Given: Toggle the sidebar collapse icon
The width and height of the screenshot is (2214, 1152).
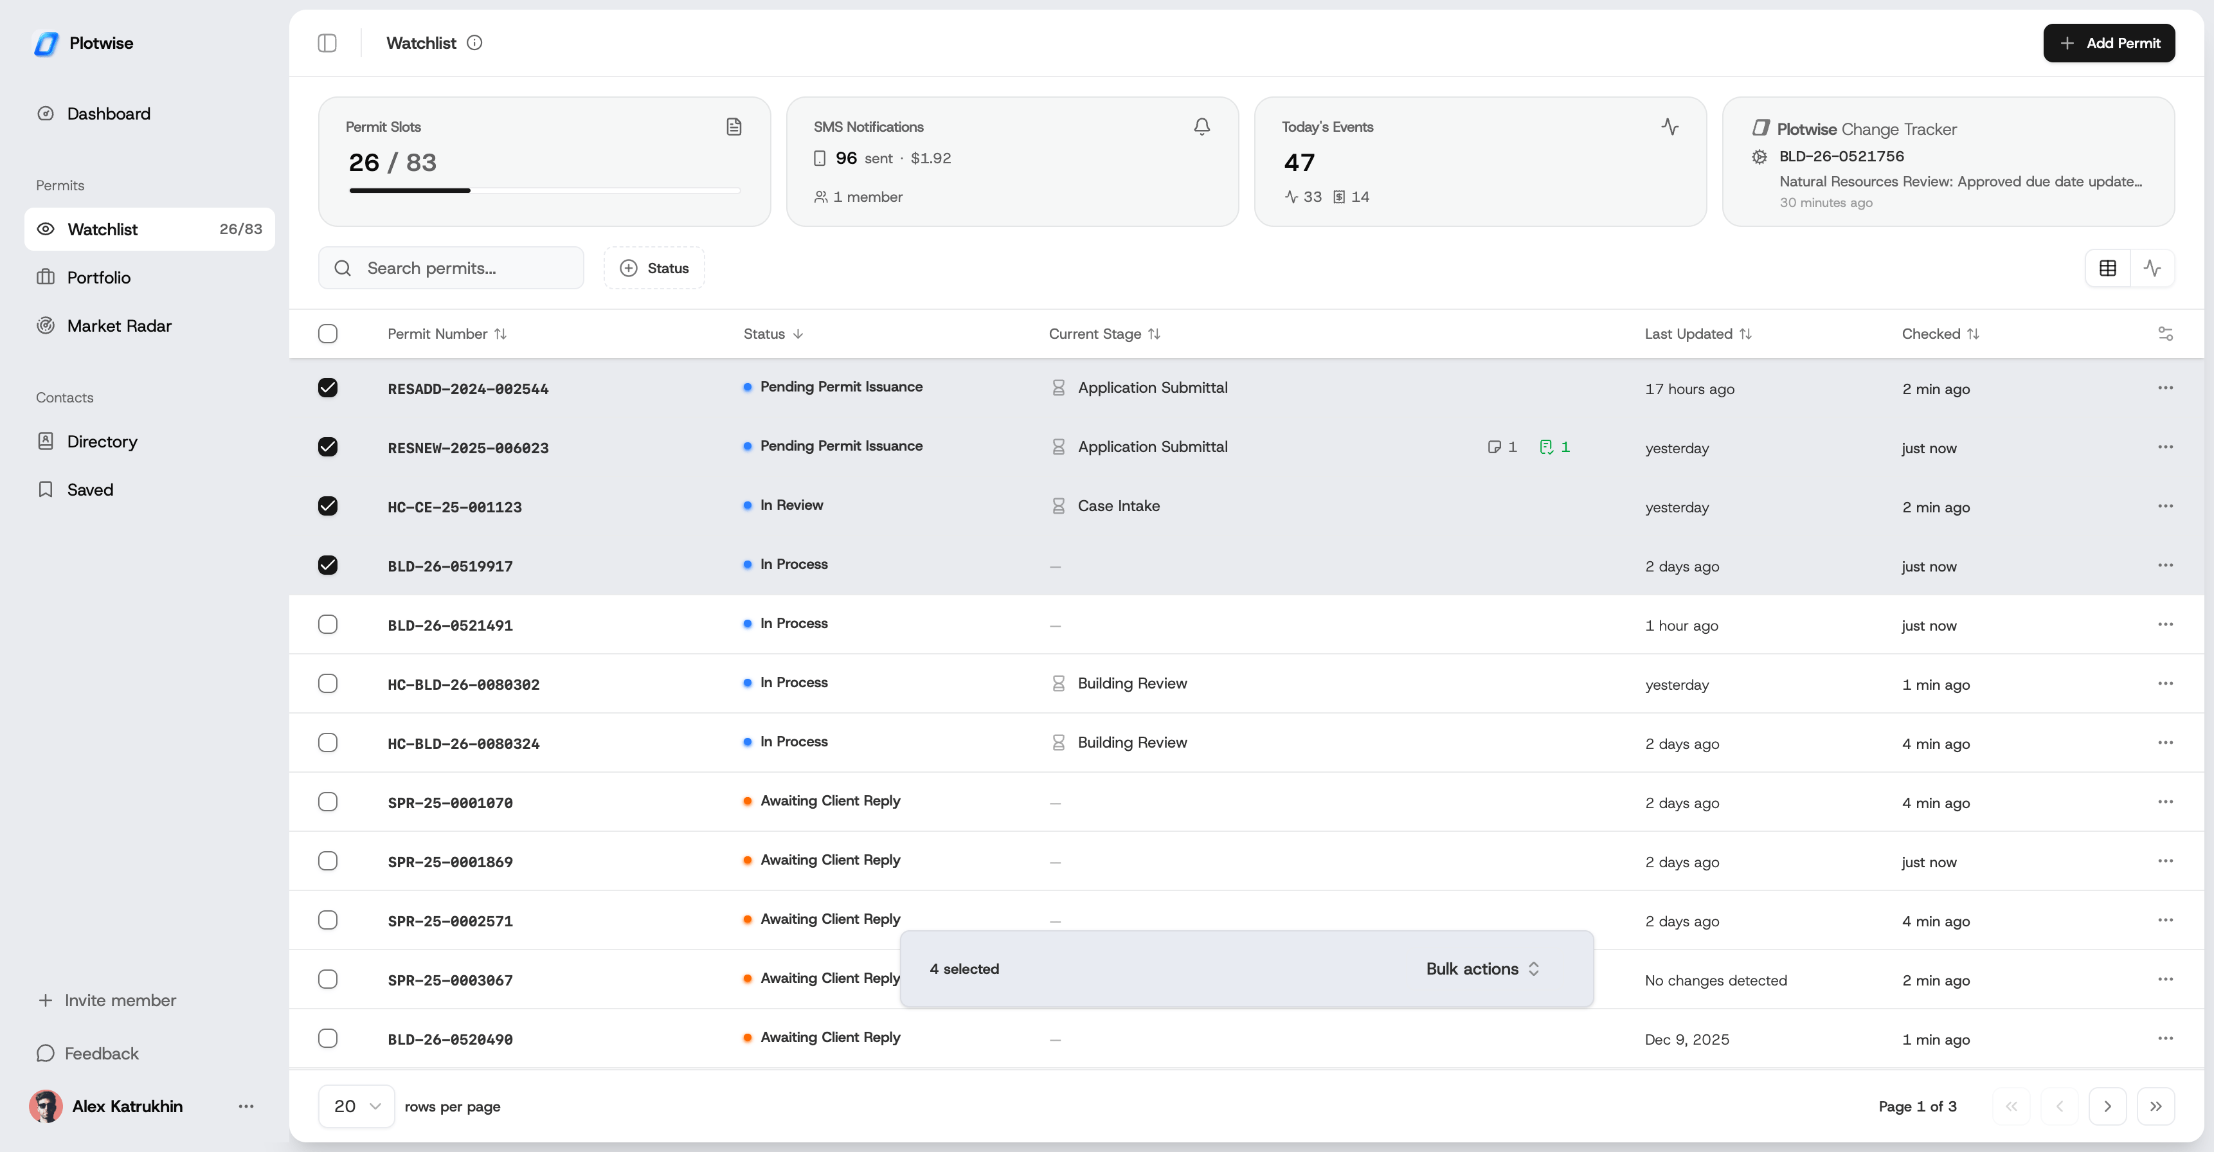Looking at the screenshot, I should (327, 43).
